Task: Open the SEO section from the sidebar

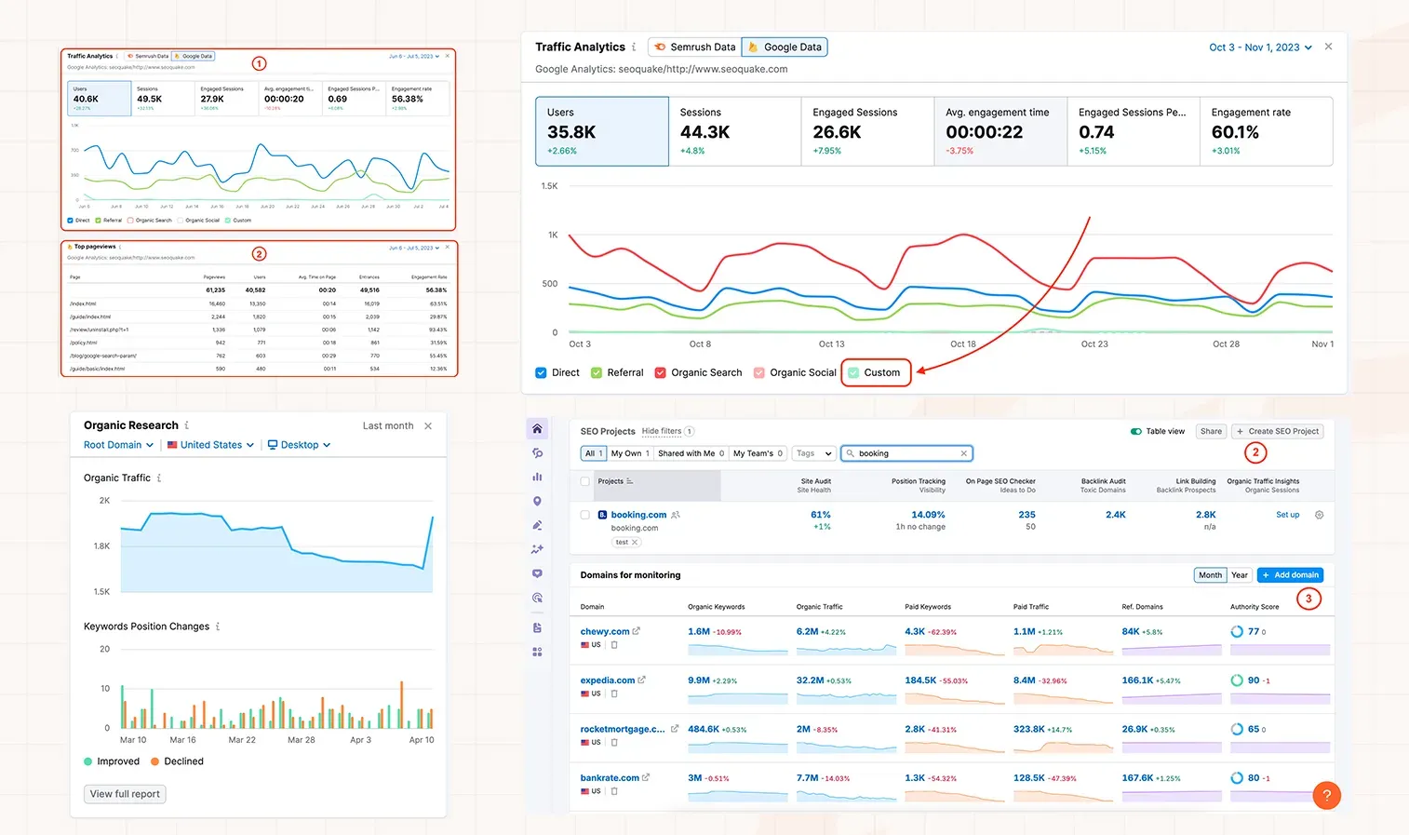Action: tap(537, 453)
